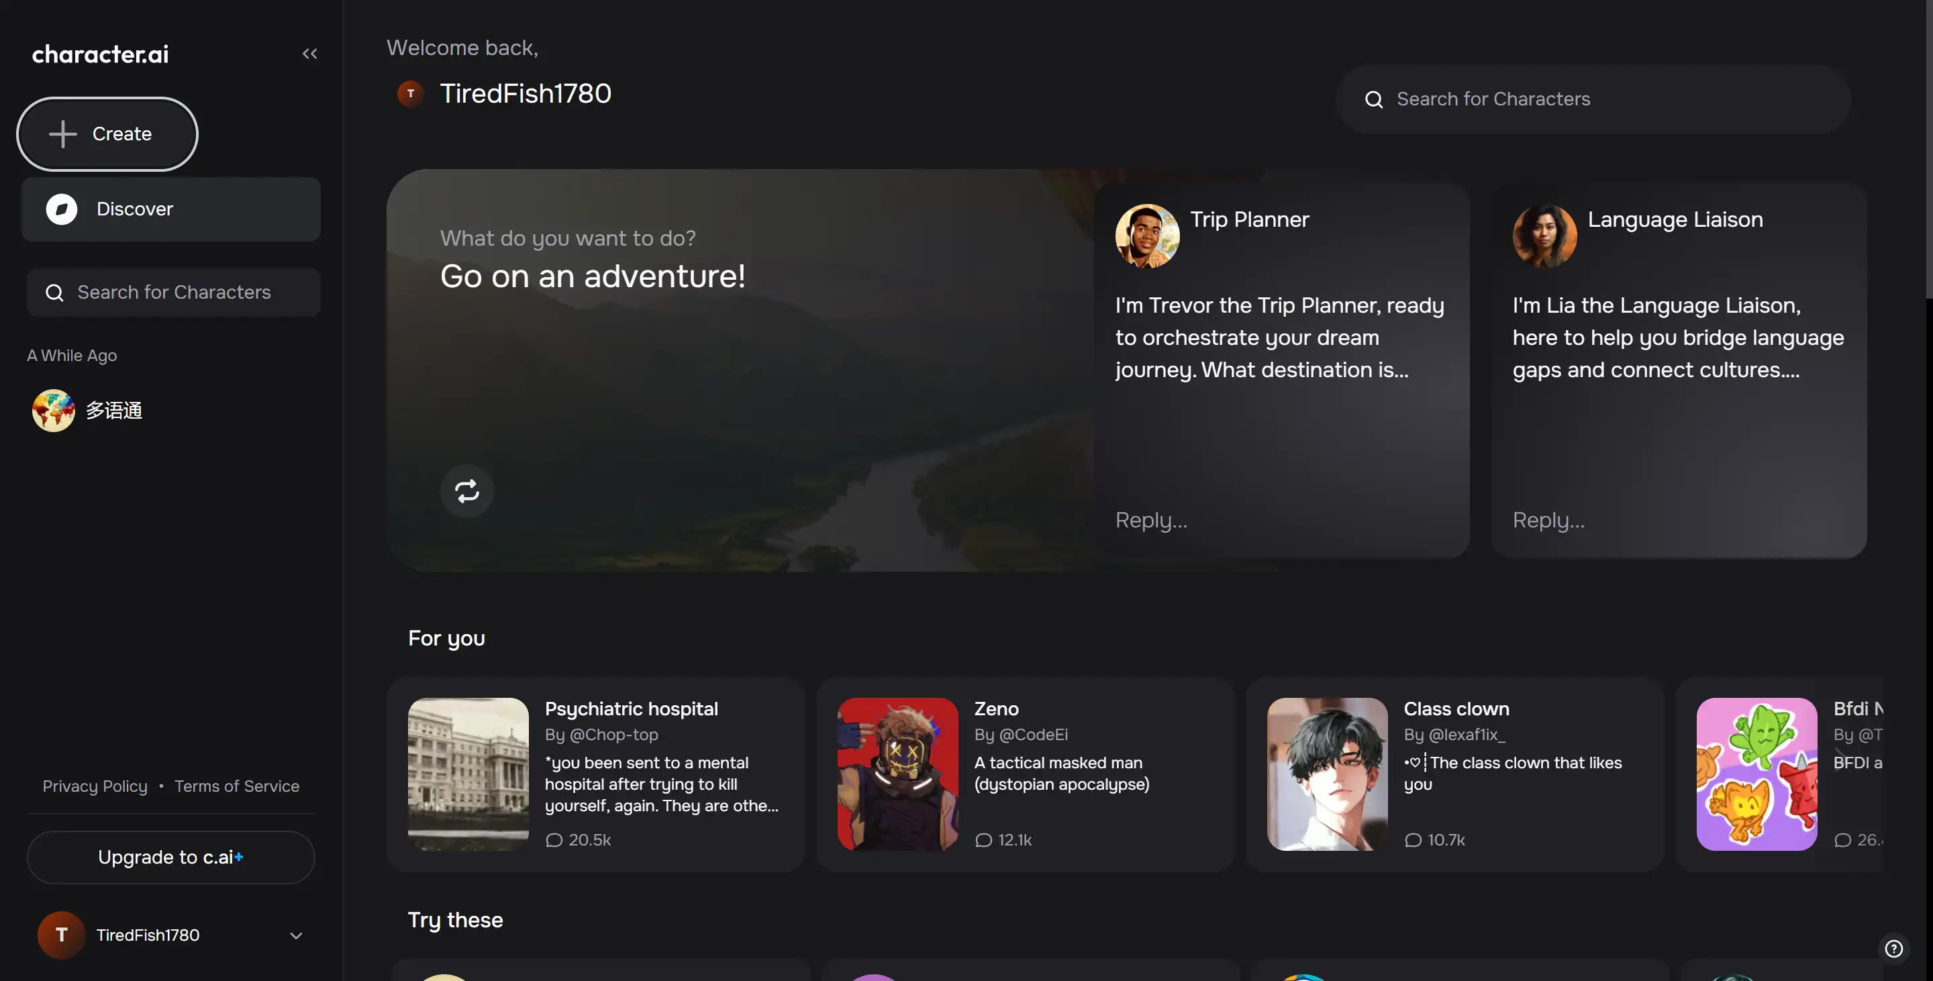Click the small profile avatar beside welcome name
Image resolution: width=1933 pixels, height=981 pixels.
(409, 94)
